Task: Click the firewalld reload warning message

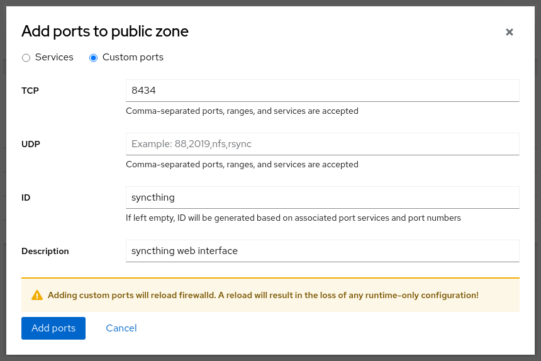Action: click(x=263, y=295)
